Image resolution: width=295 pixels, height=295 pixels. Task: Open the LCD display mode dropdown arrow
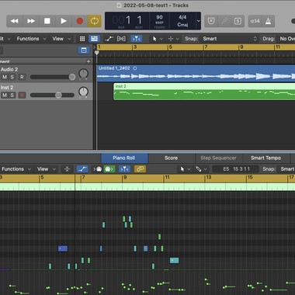[x=199, y=21]
